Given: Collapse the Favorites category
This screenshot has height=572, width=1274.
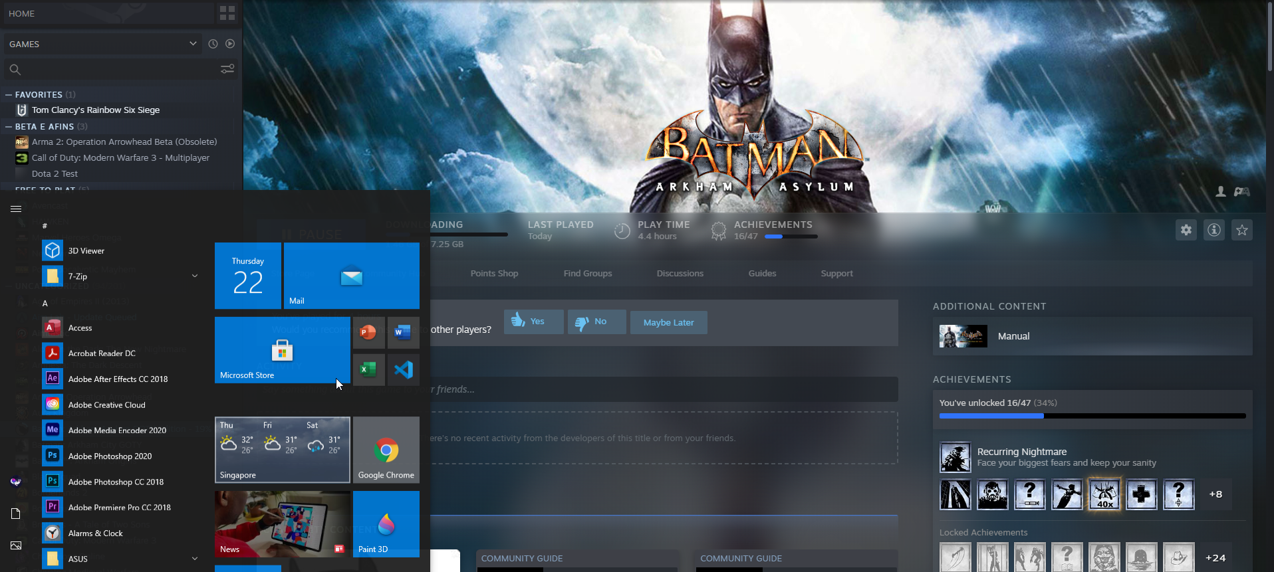Looking at the screenshot, I should click(x=9, y=95).
